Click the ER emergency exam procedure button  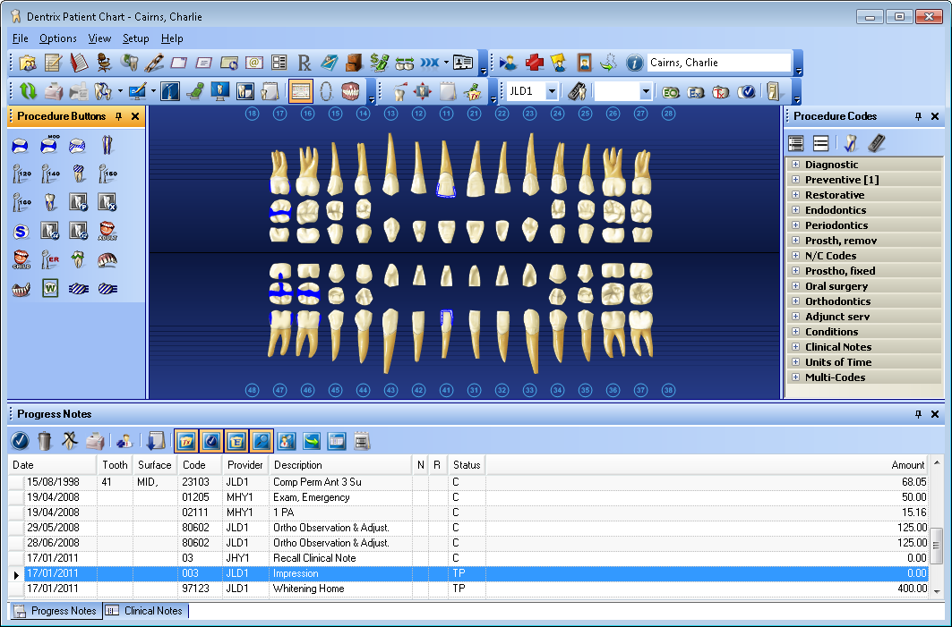pos(49,260)
